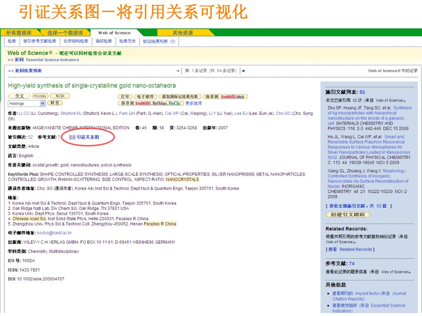422x316 pixels.
Task: Click IDS number 165DA
Action: coord(28,261)
